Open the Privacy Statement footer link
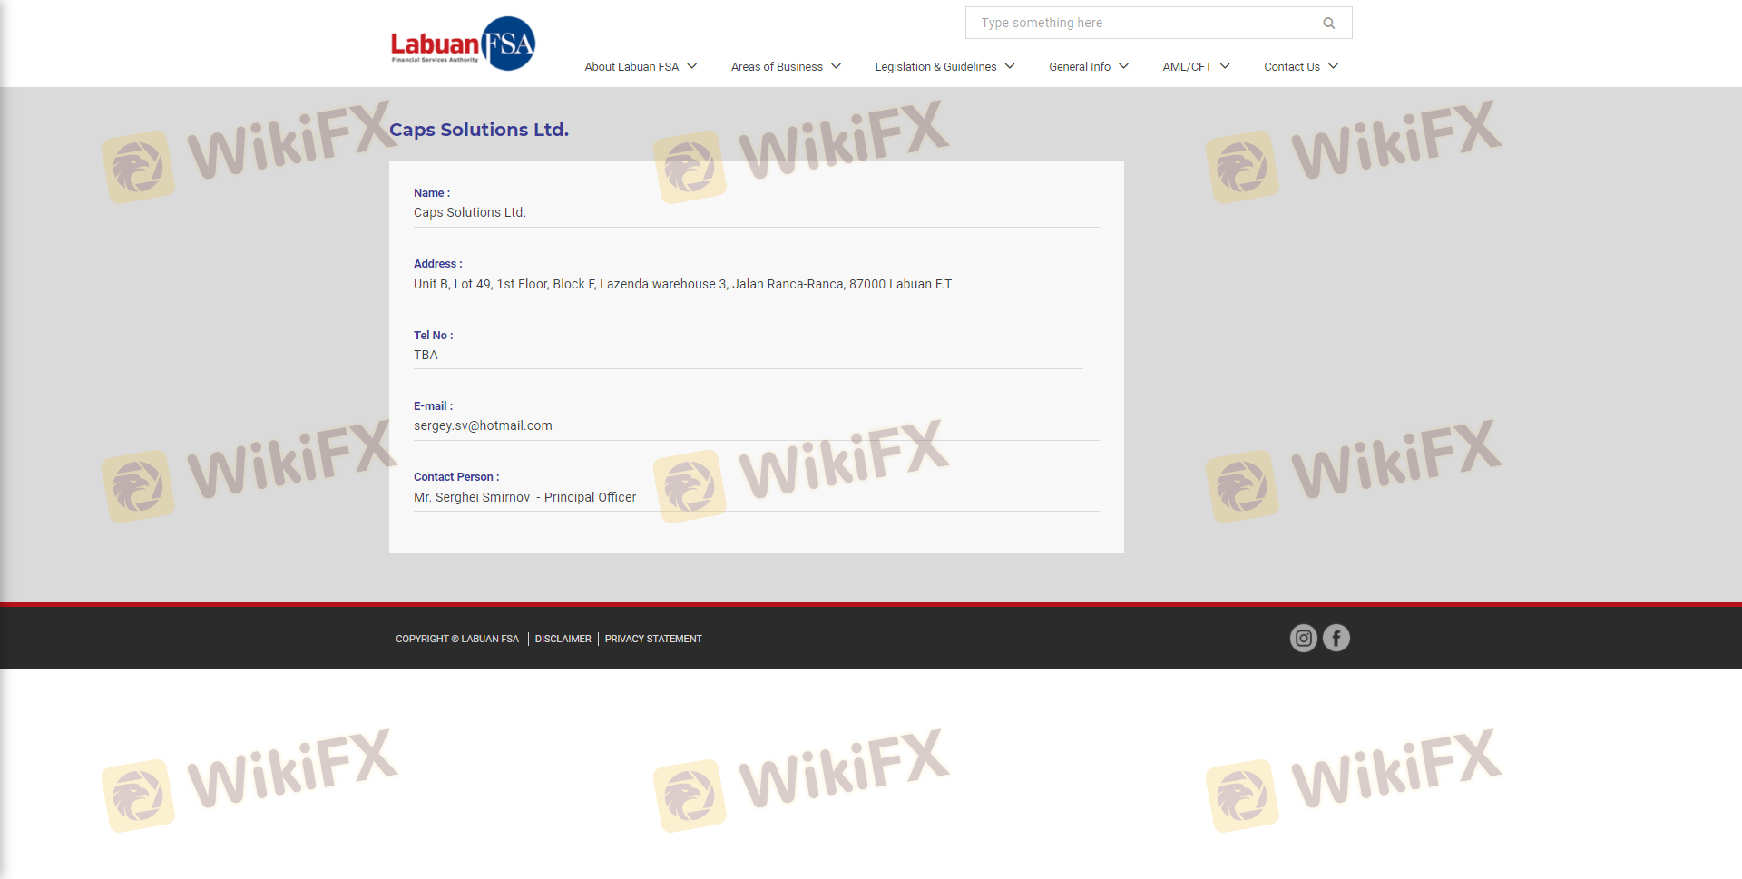The height and width of the screenshot is (879, 1742). click(653, 640)
